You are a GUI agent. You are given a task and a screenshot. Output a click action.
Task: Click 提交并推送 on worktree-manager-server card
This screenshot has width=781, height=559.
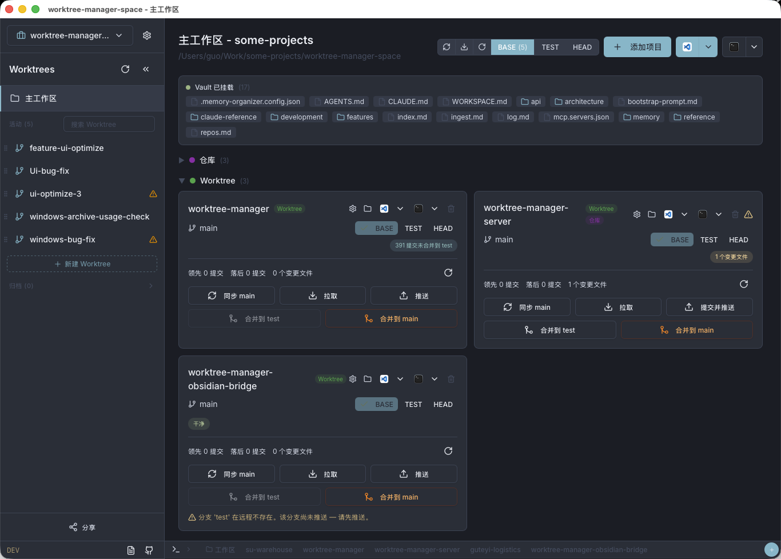710,307
